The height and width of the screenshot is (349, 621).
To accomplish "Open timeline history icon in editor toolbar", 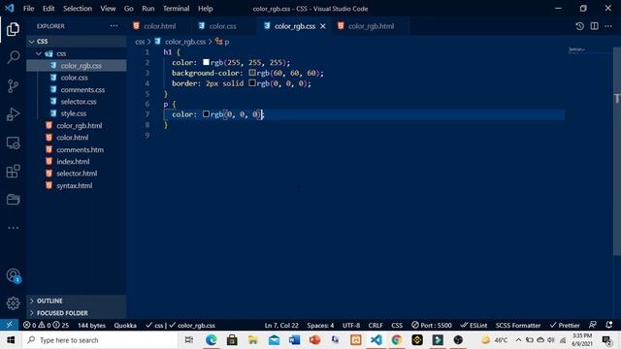I will point(579,26).
